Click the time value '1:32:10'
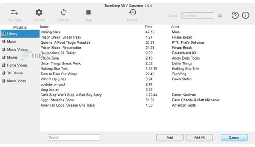Viewport: 255px width, 147px height. 151,69
